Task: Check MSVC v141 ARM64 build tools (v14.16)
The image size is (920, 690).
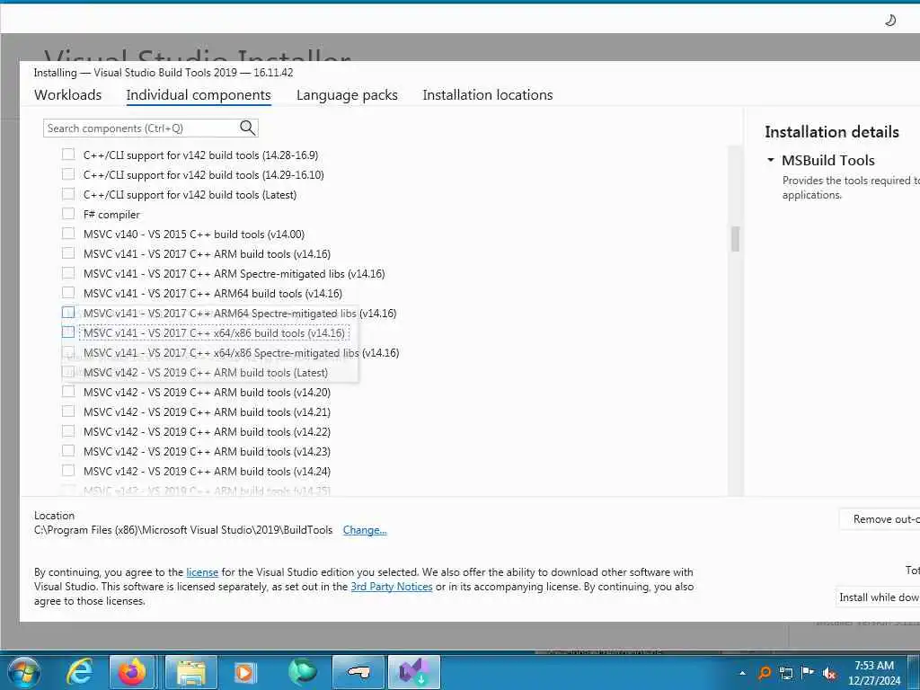Action: click(x=68, y=293)
